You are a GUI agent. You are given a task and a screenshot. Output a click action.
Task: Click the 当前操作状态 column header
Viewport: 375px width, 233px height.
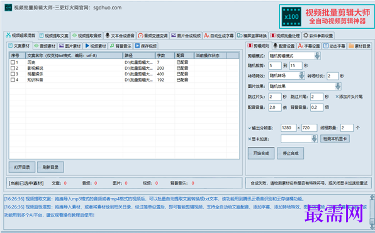(x=210, y=55)
